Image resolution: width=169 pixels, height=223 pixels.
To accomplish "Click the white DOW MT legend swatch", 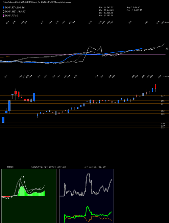I will pos(3,12).
